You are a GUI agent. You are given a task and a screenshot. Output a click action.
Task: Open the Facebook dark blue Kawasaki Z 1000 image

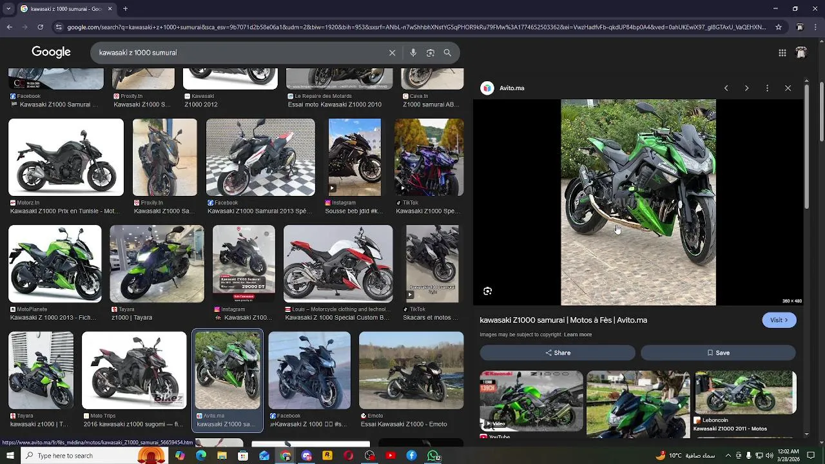pos(309,371)
